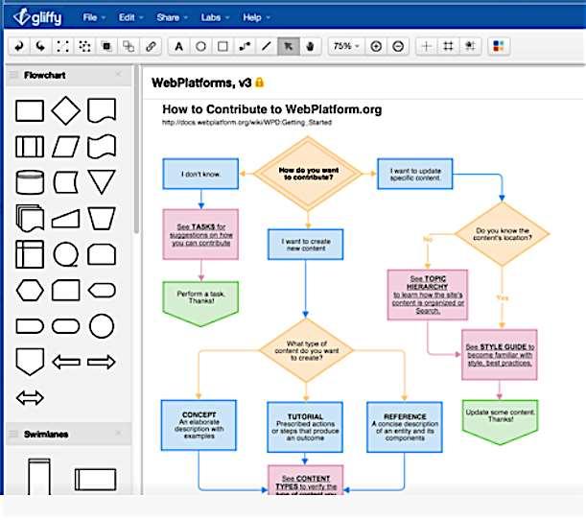Select the 'Perform a task. Thanks!' shape
The width and height of the screenshot is (586, 520).
(200, 304)
